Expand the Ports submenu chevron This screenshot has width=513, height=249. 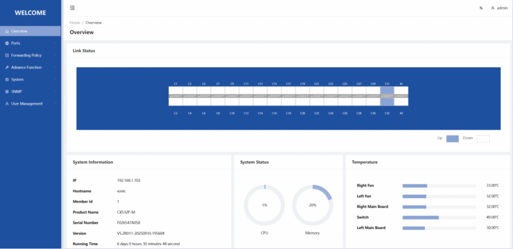55,43
